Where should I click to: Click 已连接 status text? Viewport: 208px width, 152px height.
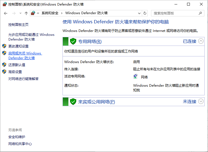[x=190, y=41]
